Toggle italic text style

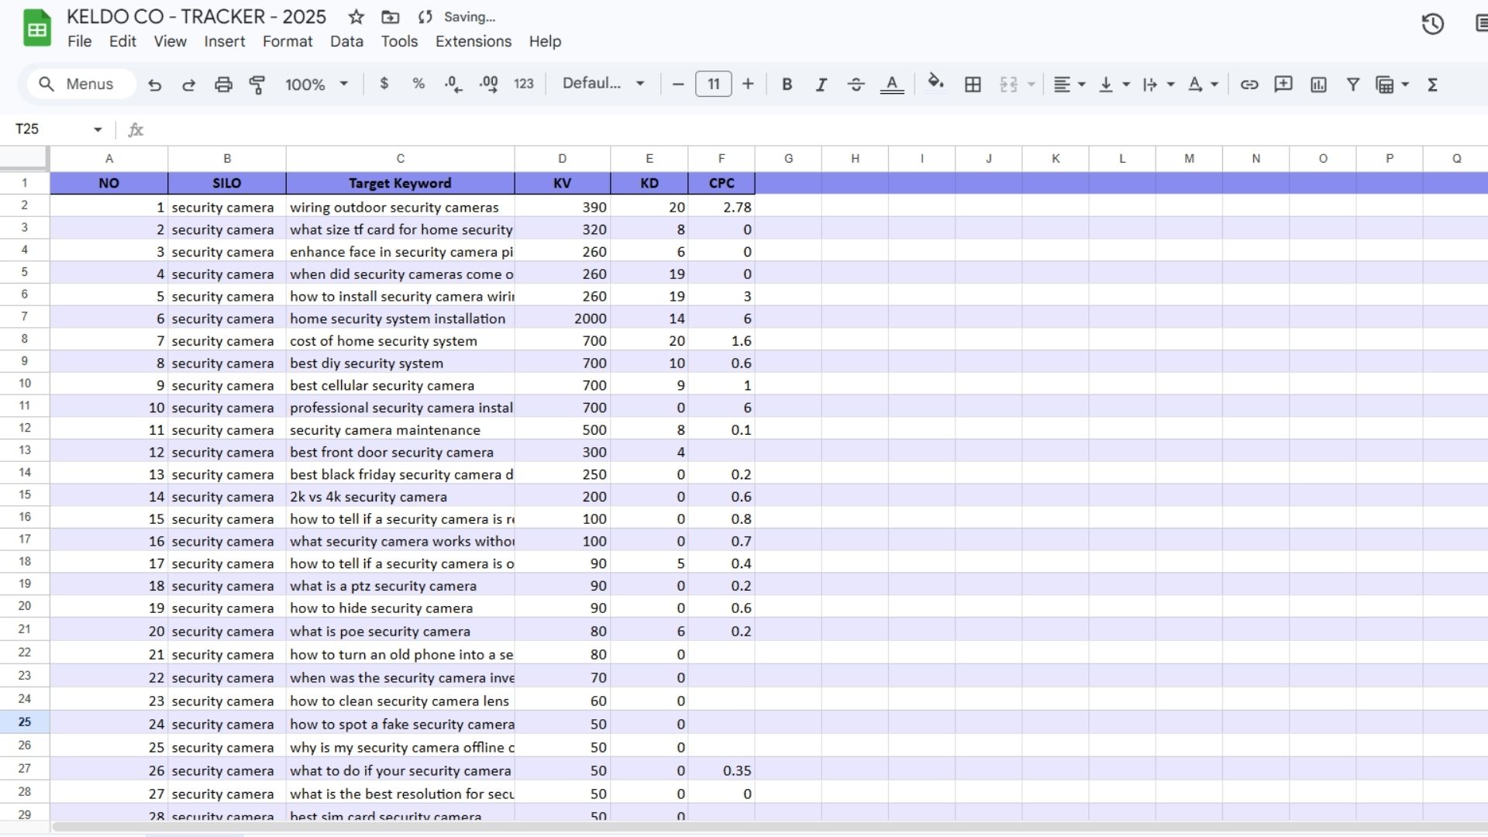(x=821, y=84)
